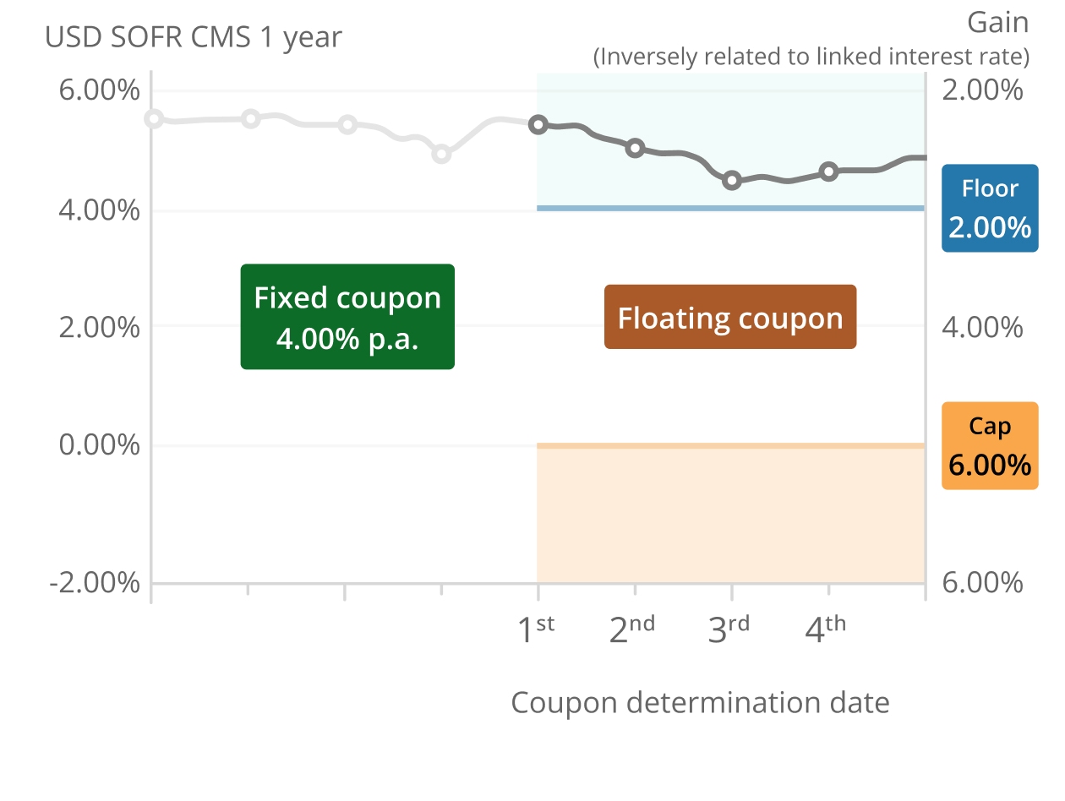Screen dimensions: 1065x801
Task: Click the Gain axis heading
Action: tap(997, 22)
